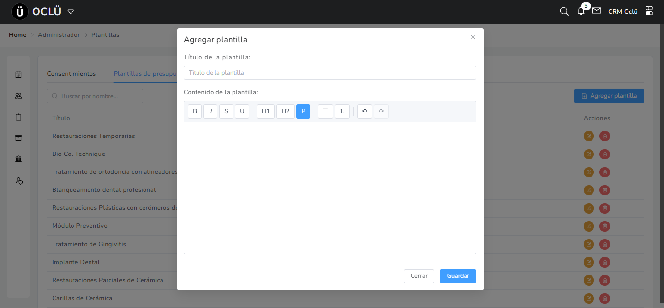Edit the Carillas de Cerámica template
664x308 pixels.
coord(589,298)
